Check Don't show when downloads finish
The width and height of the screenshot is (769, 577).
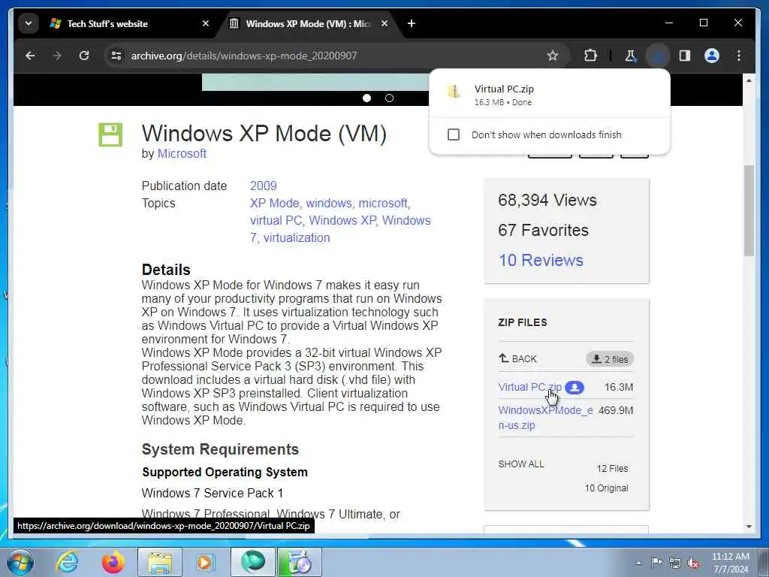click(x=454, y=134)
